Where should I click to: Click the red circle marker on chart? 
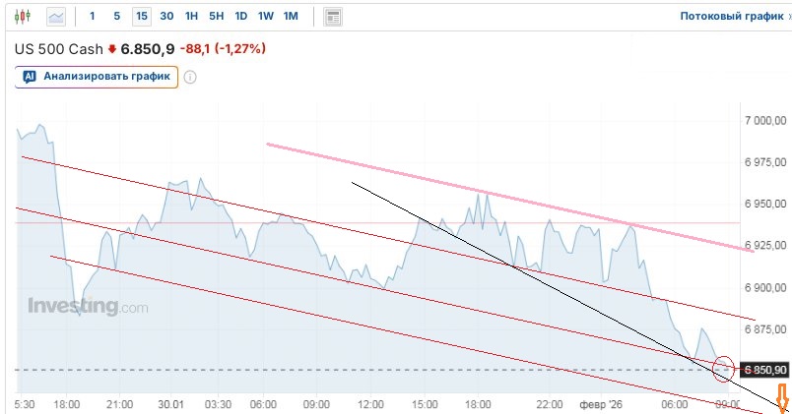[x=723, y=368]
